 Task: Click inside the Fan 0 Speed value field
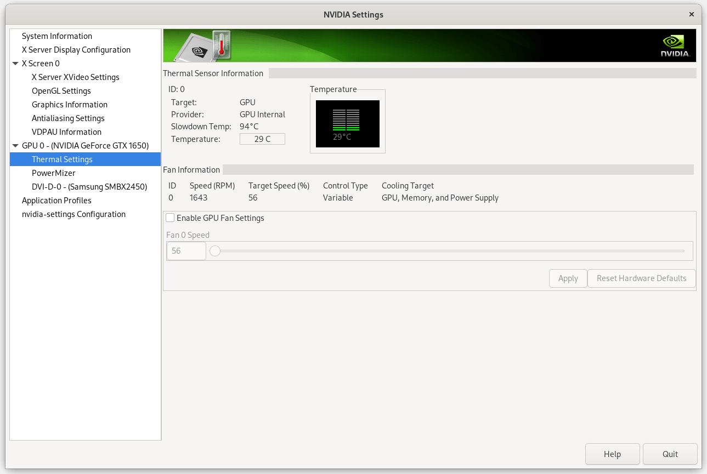tap(186, 250)
